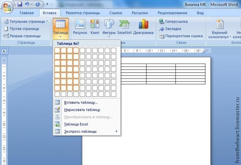This screenshot has height=165, width=241.
Task: Click the Office button orb
Action: [x=7, y=7]
